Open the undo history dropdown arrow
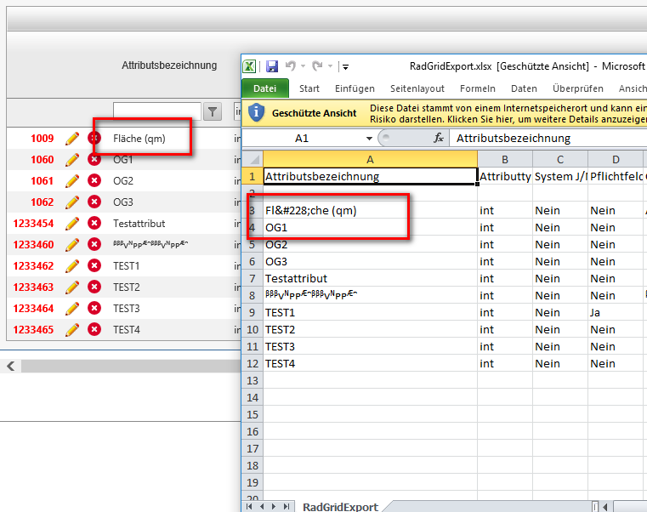The width and height of the screenshot is (647, 512). [303, 66]
